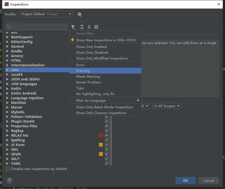Select the EditorConfig tree row
The width and height of the screenshot is (225, 189).
pyautogui.click(x=37, y=42)
